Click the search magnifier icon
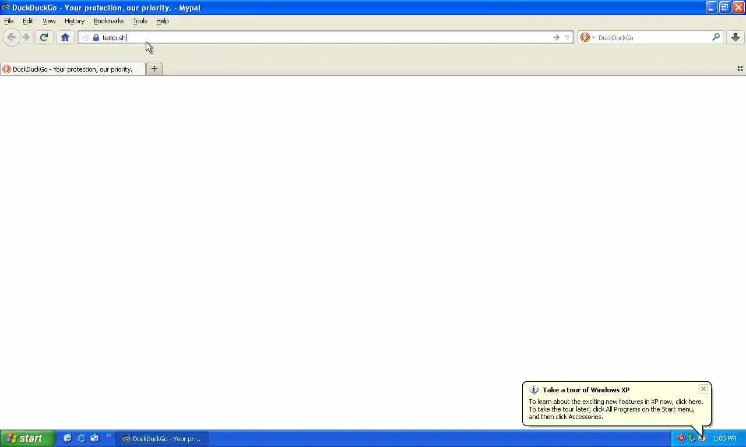The width and height of the screenshot is (746, 447). (x=716, y=37)
